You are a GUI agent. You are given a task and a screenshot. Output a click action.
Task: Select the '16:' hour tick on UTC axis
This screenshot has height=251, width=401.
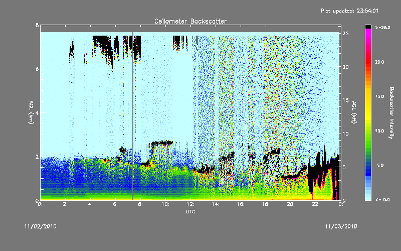pos(241,204)
